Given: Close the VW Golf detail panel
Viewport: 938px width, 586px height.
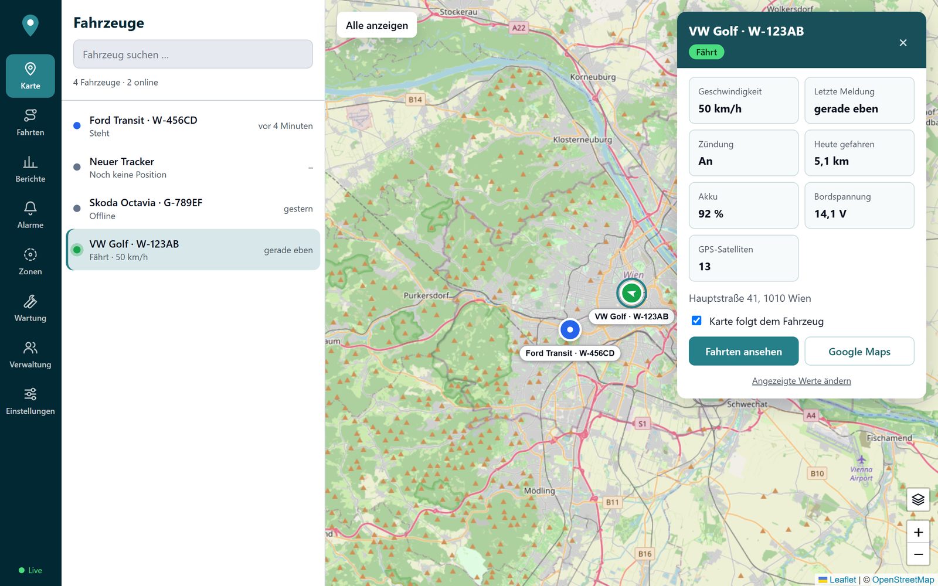Looking at the screenshot, I should pyautogui.click(x=903, y=42).
